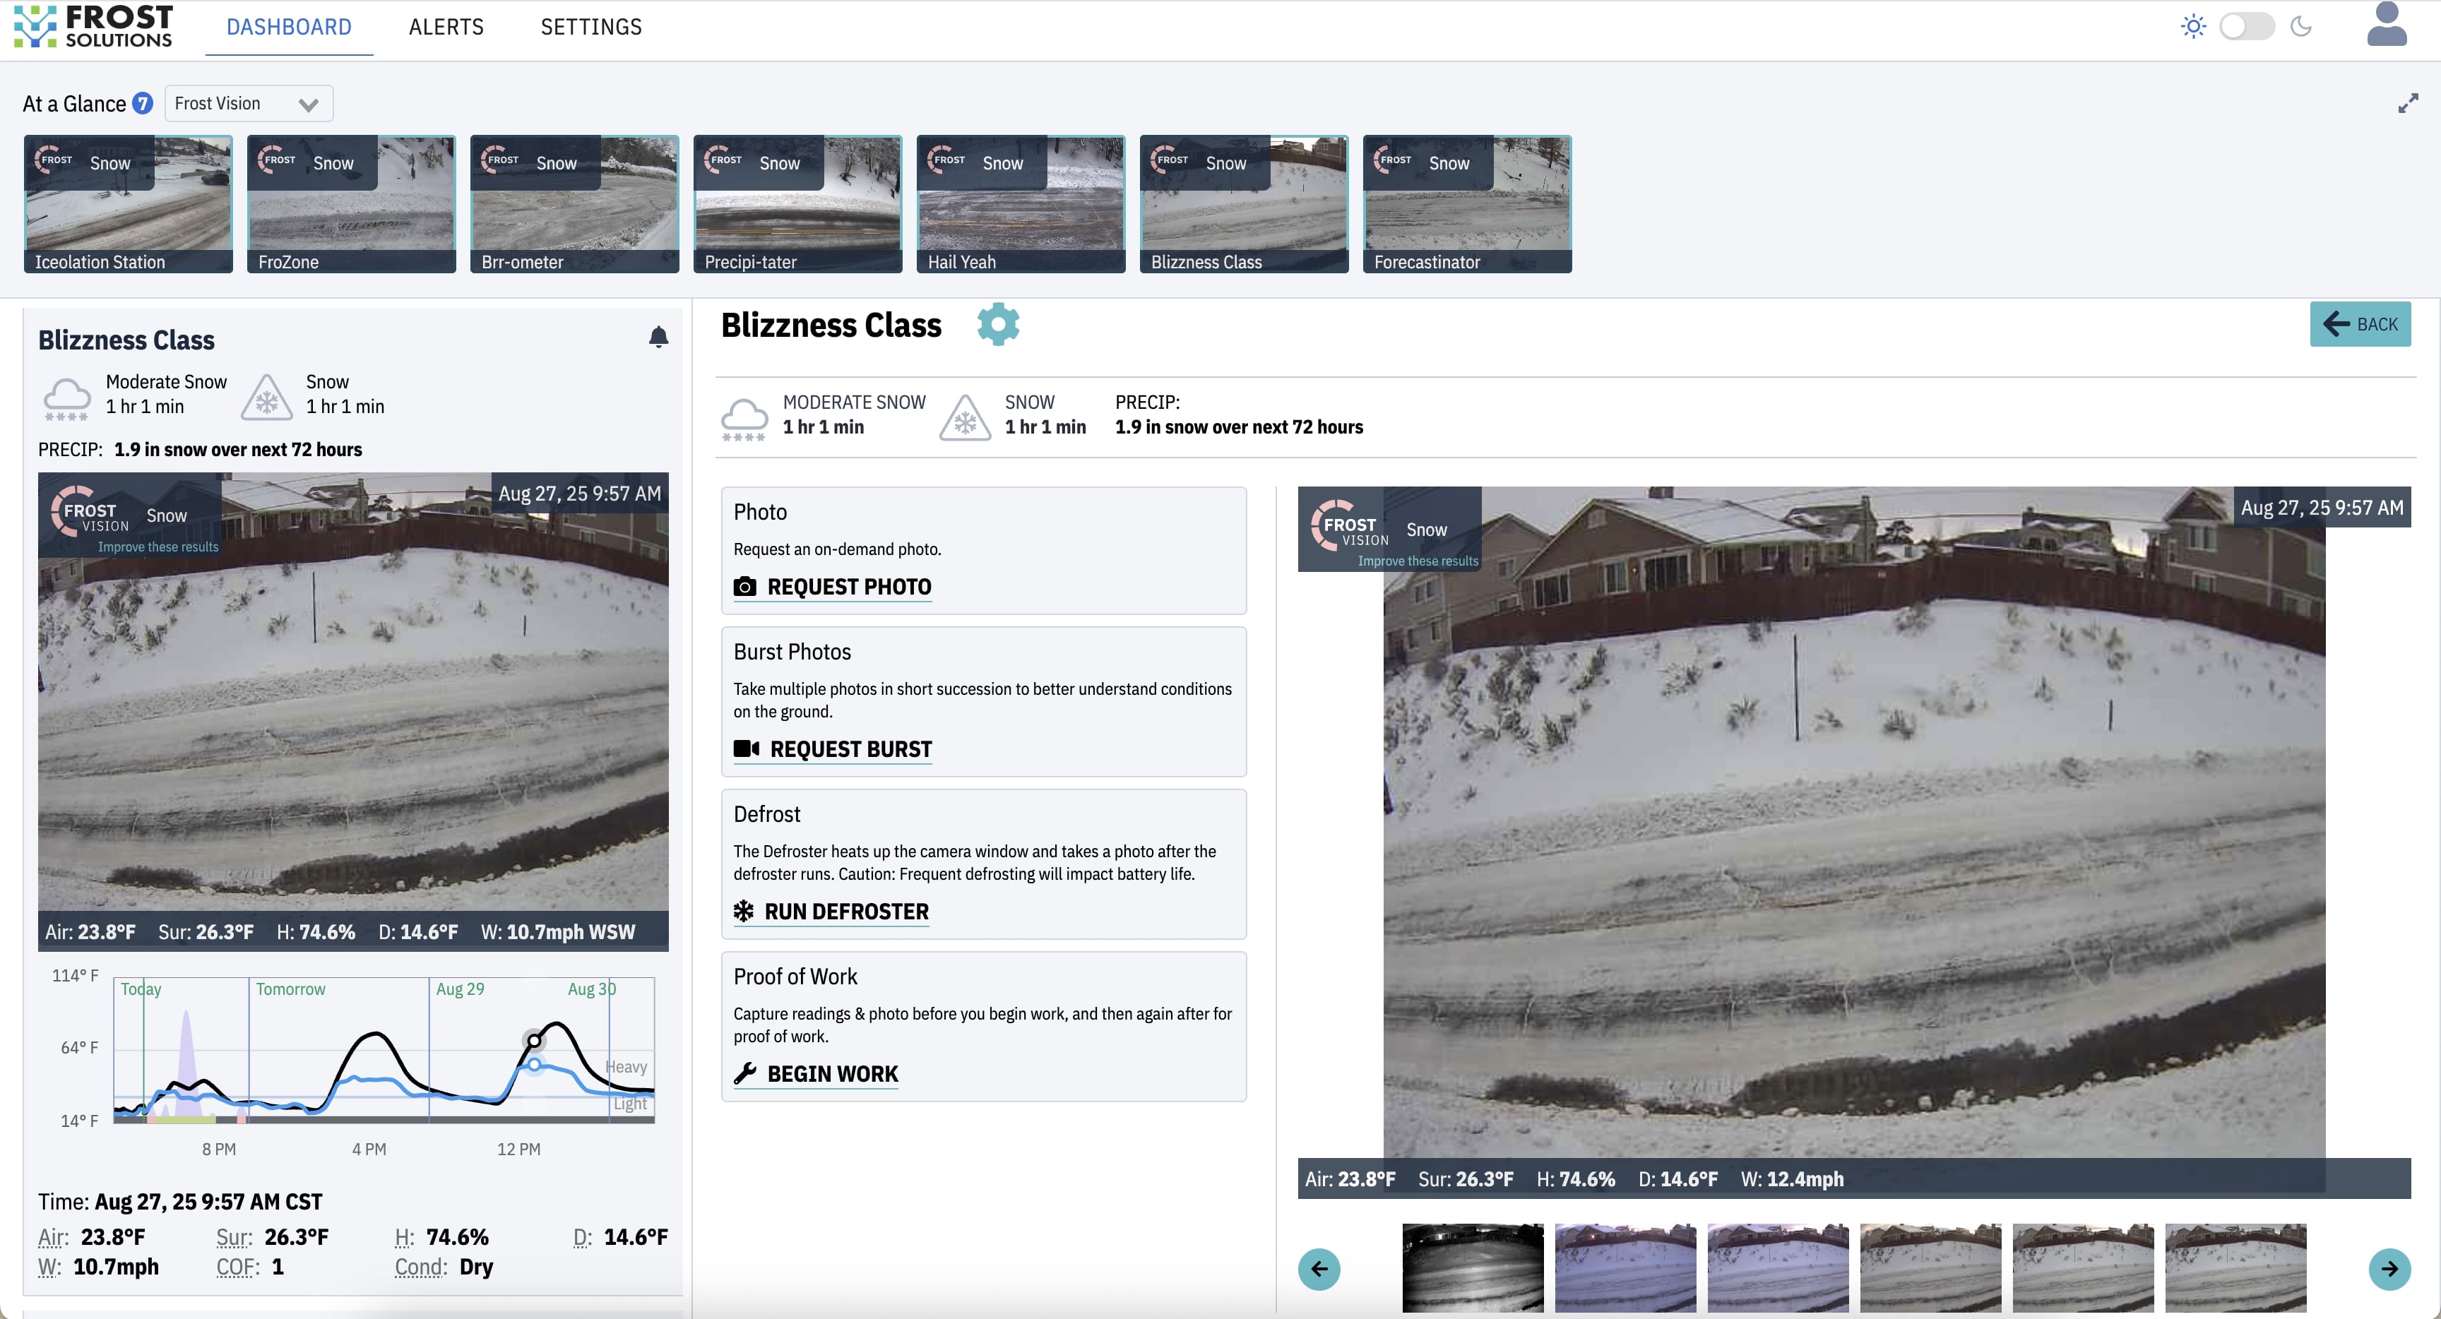This screenshot has height=1319, width=2441.
Task: Click the At a Glance help icon
Action: 142,103
